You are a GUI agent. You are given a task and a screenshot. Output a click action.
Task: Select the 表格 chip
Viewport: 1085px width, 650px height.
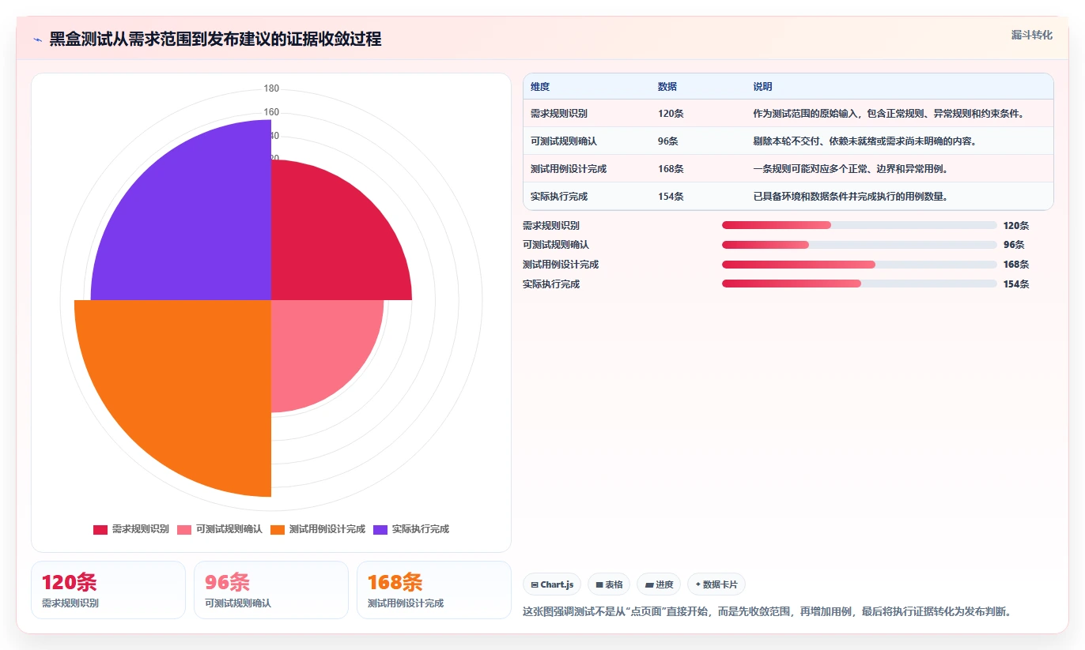pyautogui.click(x=609, y=584)
